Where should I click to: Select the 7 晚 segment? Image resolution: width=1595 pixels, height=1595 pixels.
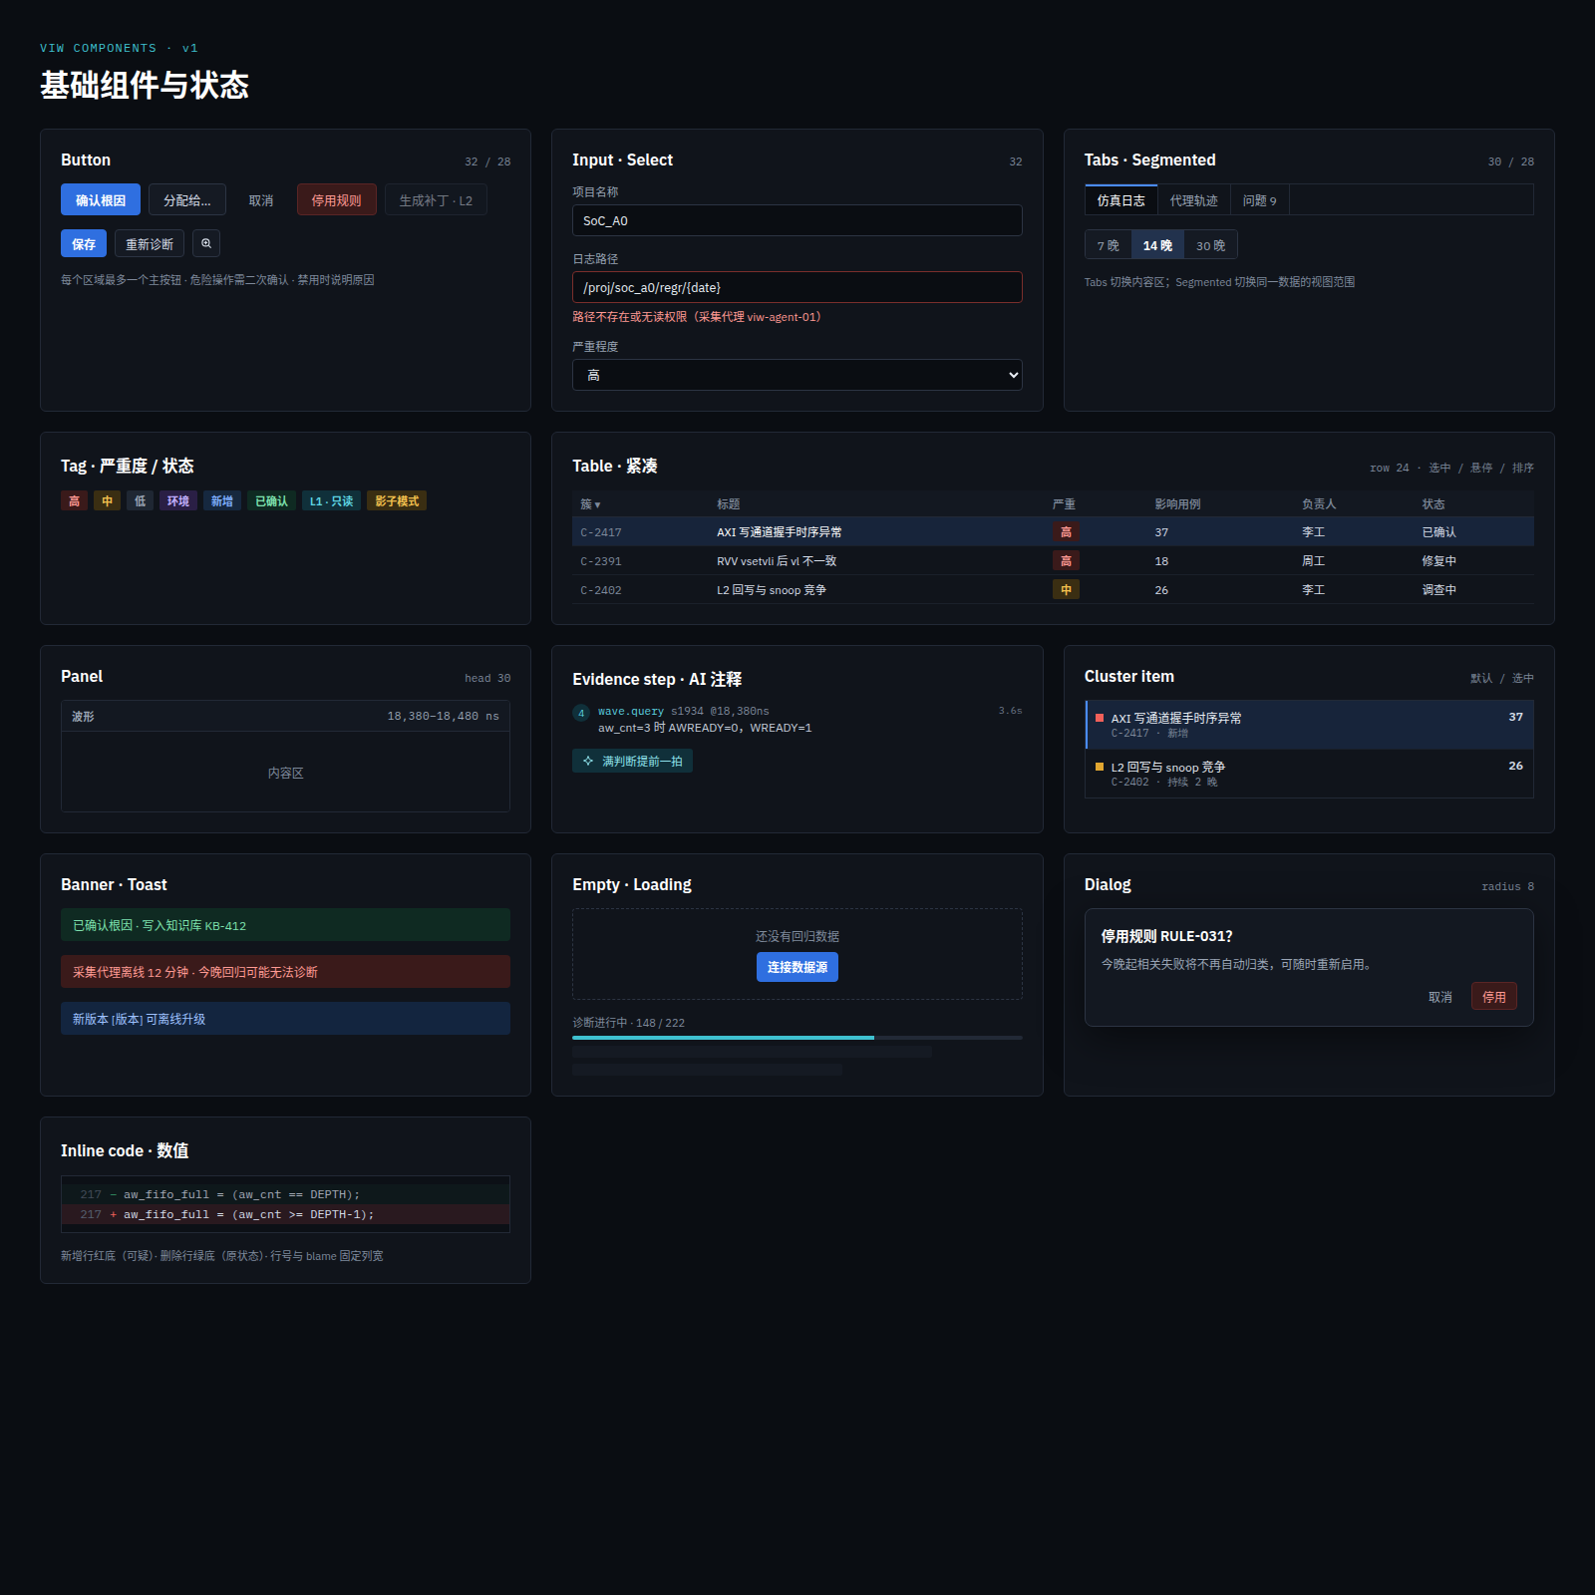click(1109, 245)
